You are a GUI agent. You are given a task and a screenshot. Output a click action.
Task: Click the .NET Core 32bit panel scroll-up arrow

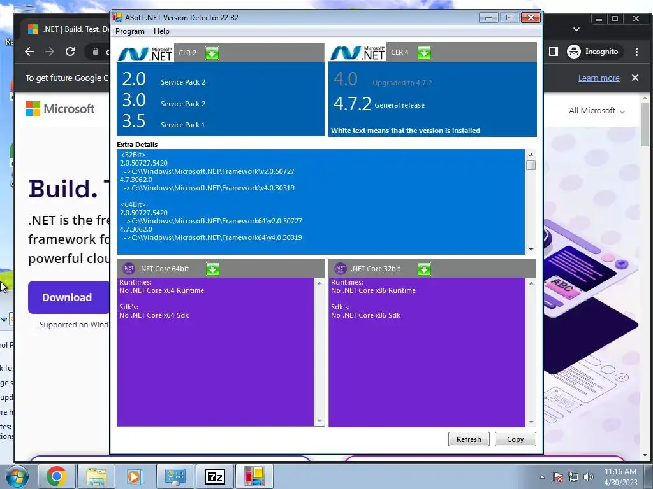[x=531, y=283]
